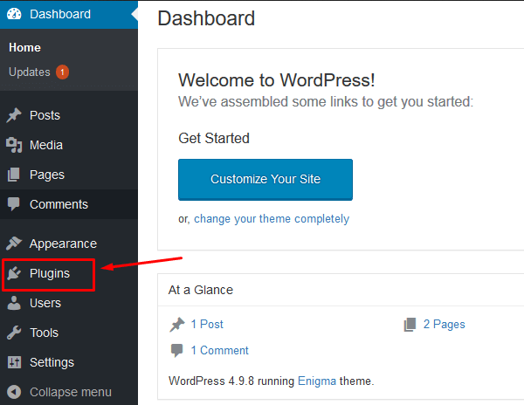The image size is (524, 405).
Task: Click the Pages stacked-sheets icon
Action: [14, 175]
